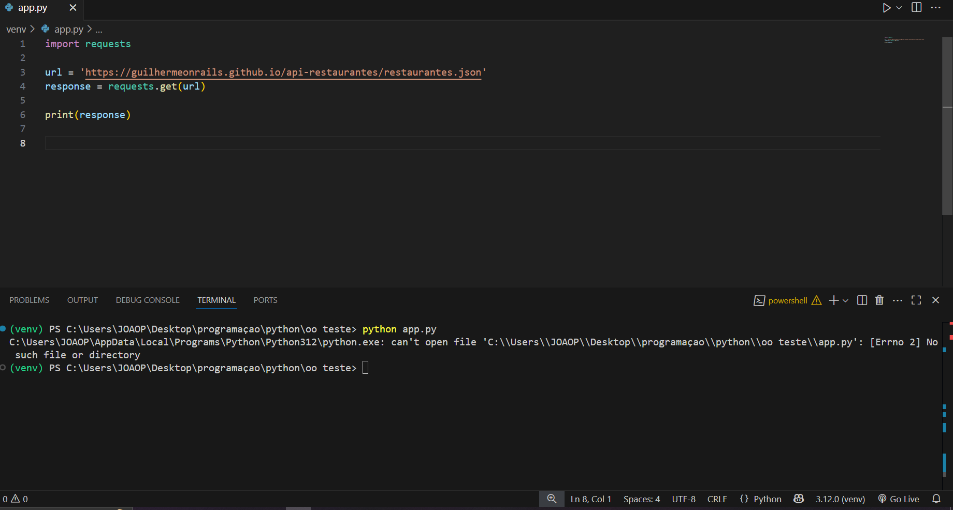Viewport: 953px width, 510px height.
Task: Open the PORTS tab
Action: (265, 300)
